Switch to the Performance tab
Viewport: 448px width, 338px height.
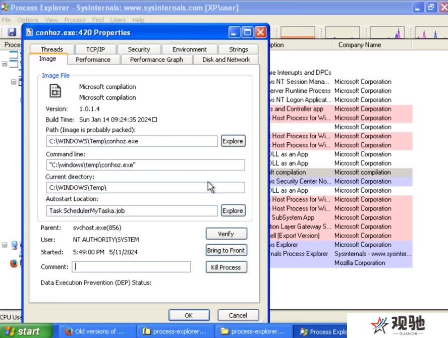pyautogui.click(x=93, y=60)
